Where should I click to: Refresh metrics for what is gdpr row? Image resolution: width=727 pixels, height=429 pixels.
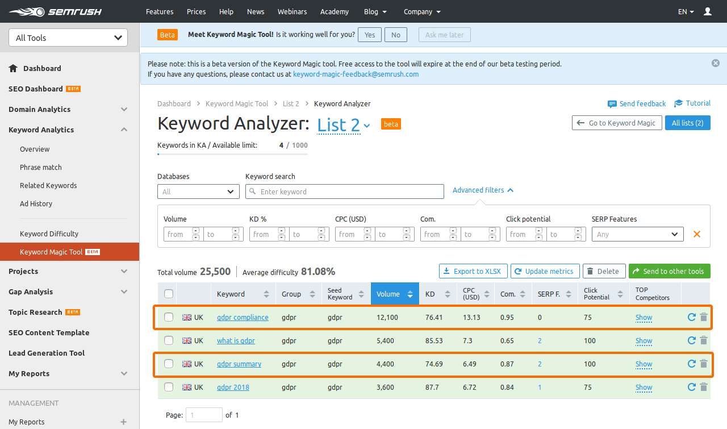691,340
